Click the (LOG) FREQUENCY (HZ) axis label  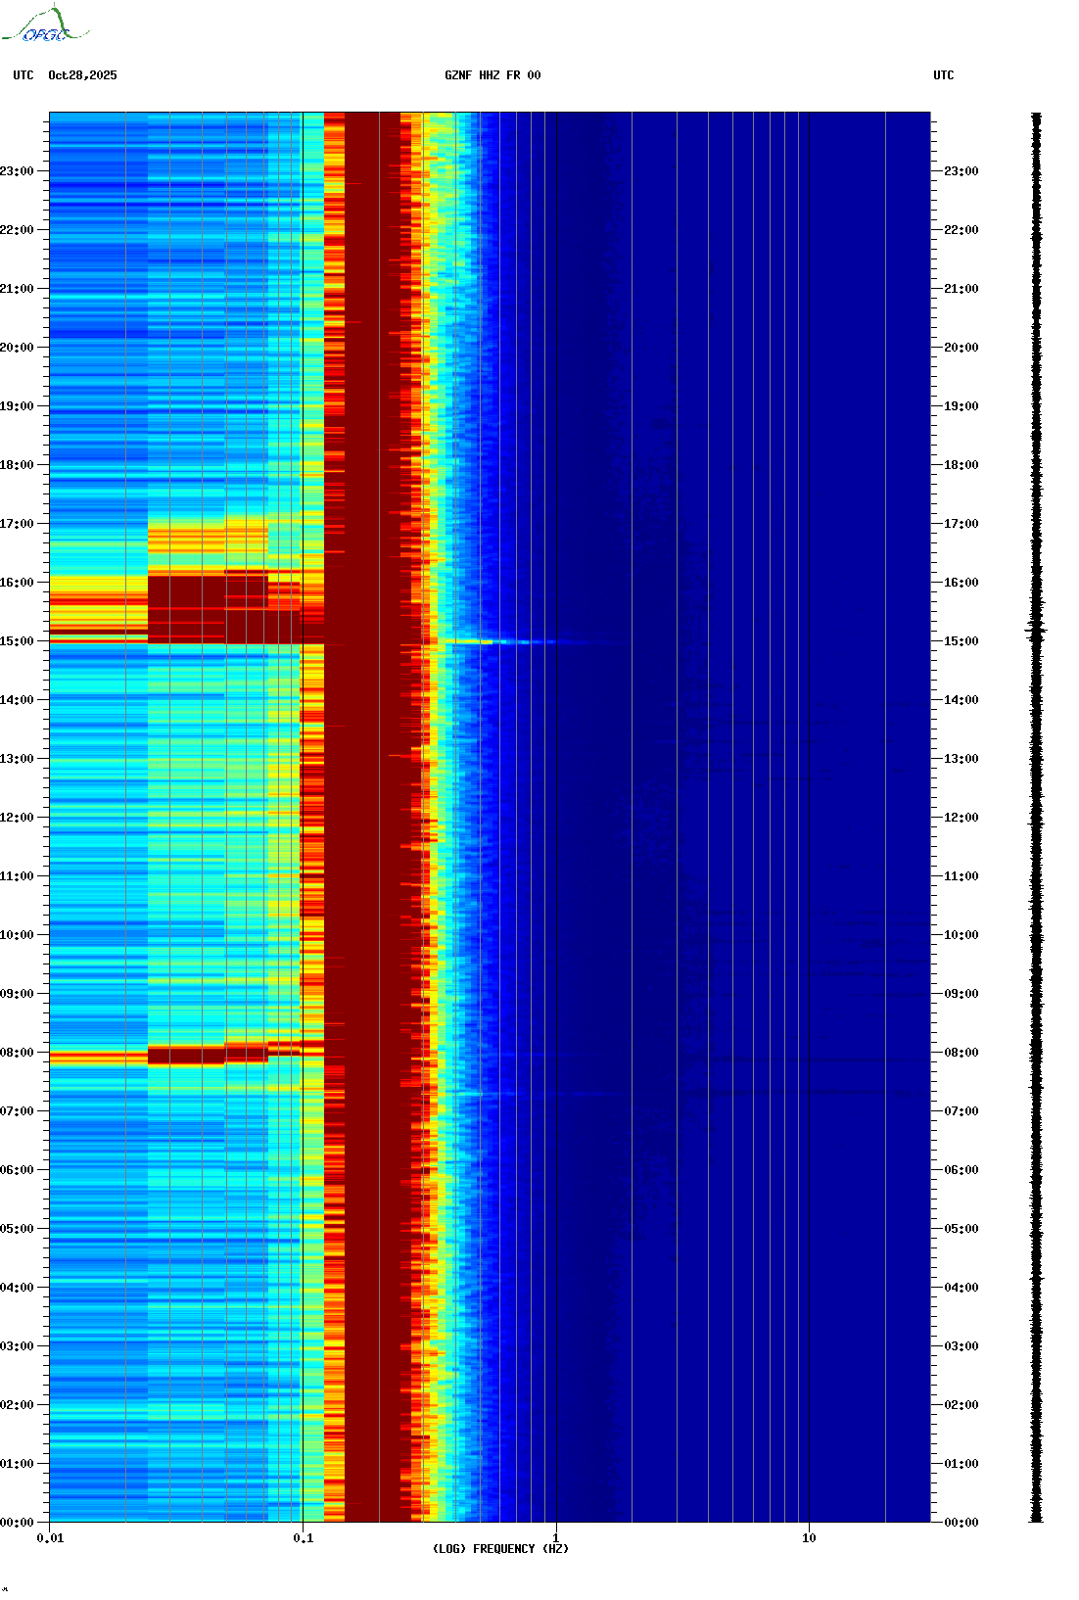click(500, 1549)
